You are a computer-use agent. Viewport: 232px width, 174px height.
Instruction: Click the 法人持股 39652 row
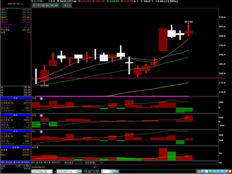(x=16, y=136)
